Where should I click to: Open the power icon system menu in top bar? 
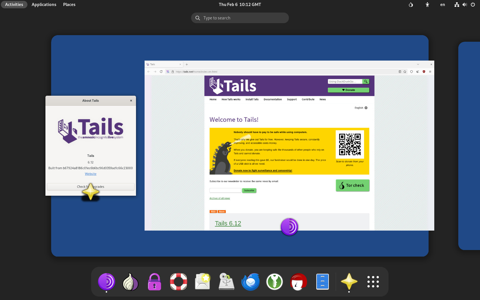[473, 5]
